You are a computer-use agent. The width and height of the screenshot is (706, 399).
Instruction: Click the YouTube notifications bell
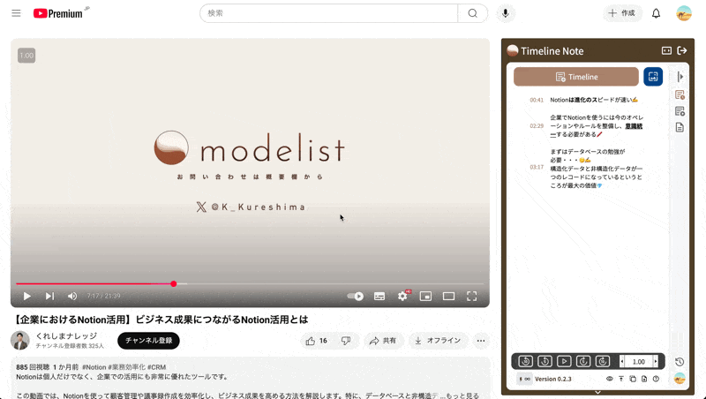point(656,13)
